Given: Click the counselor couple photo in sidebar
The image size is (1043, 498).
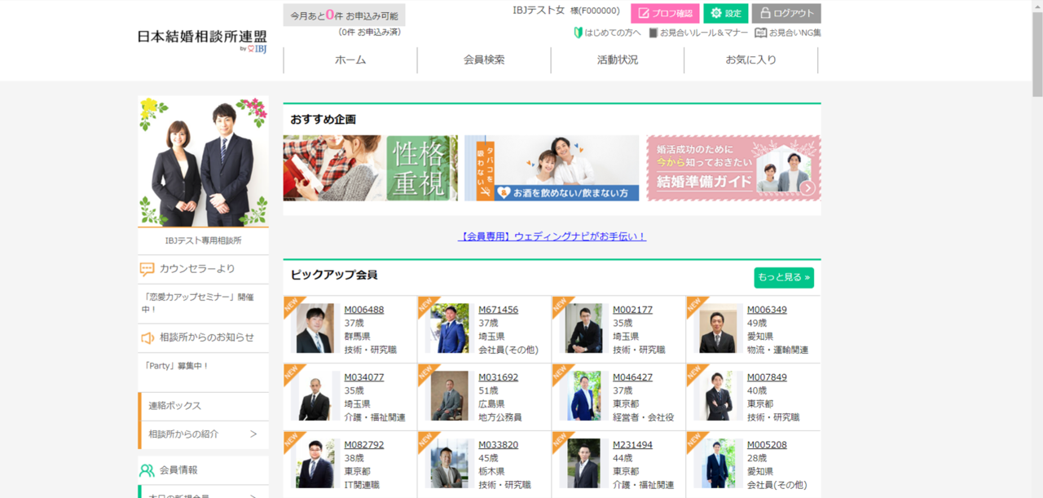Looking at the screenshot, I should pos(204,161).
